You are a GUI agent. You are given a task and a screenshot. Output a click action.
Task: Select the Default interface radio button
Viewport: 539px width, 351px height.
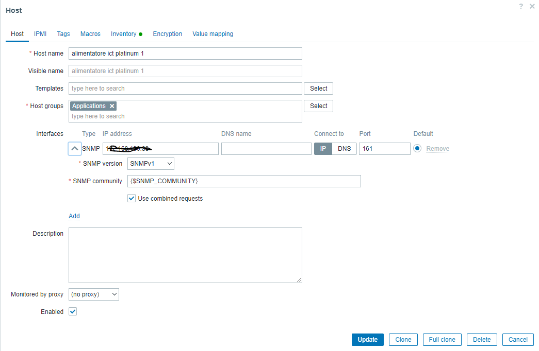click(417, 148)
